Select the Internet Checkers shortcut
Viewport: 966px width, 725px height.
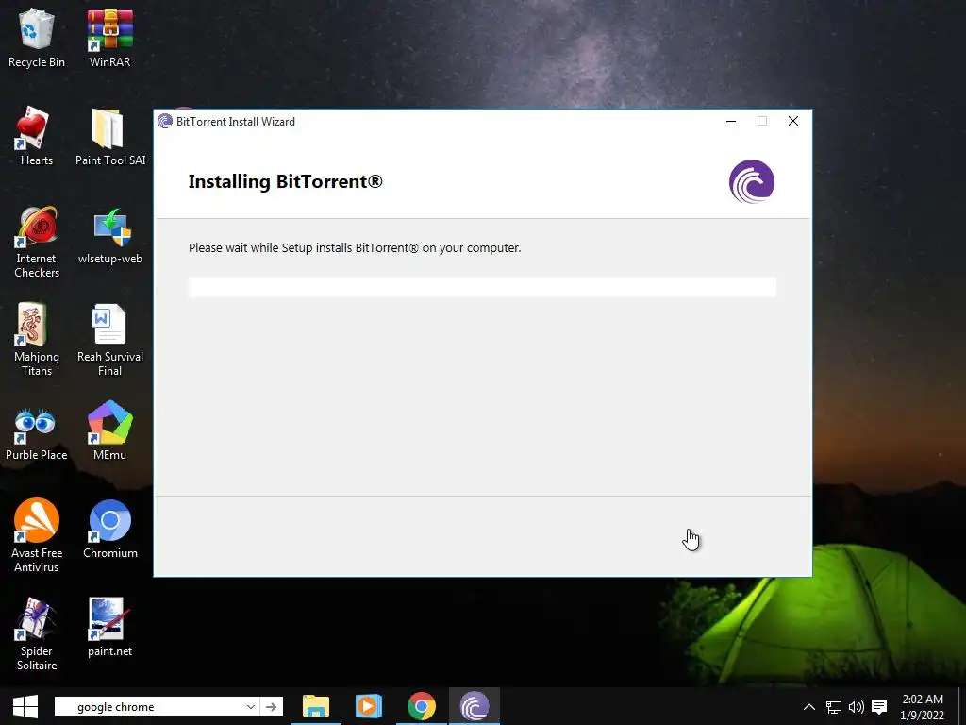point(37,242)
